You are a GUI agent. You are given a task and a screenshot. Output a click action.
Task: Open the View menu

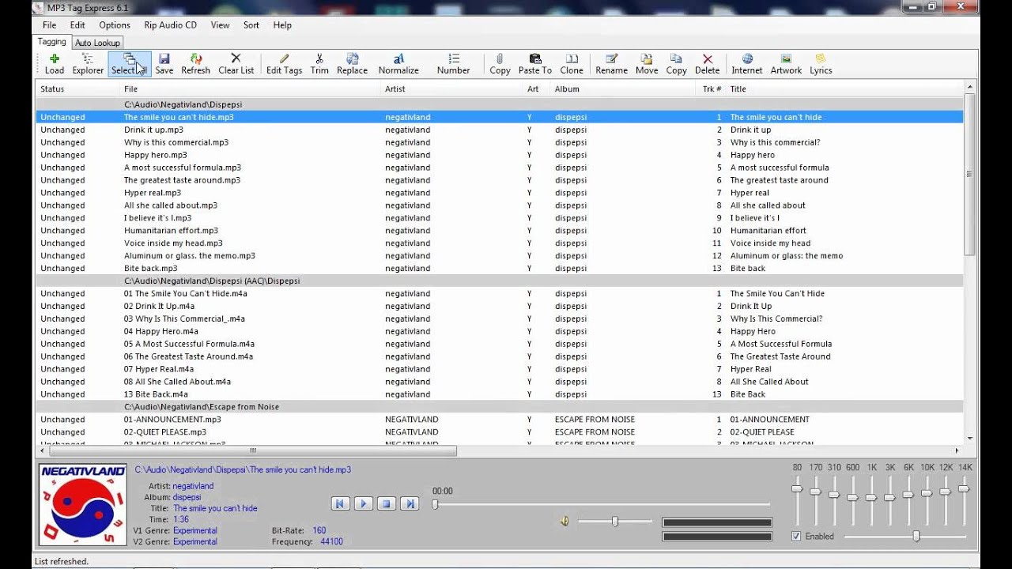point(220,25)
